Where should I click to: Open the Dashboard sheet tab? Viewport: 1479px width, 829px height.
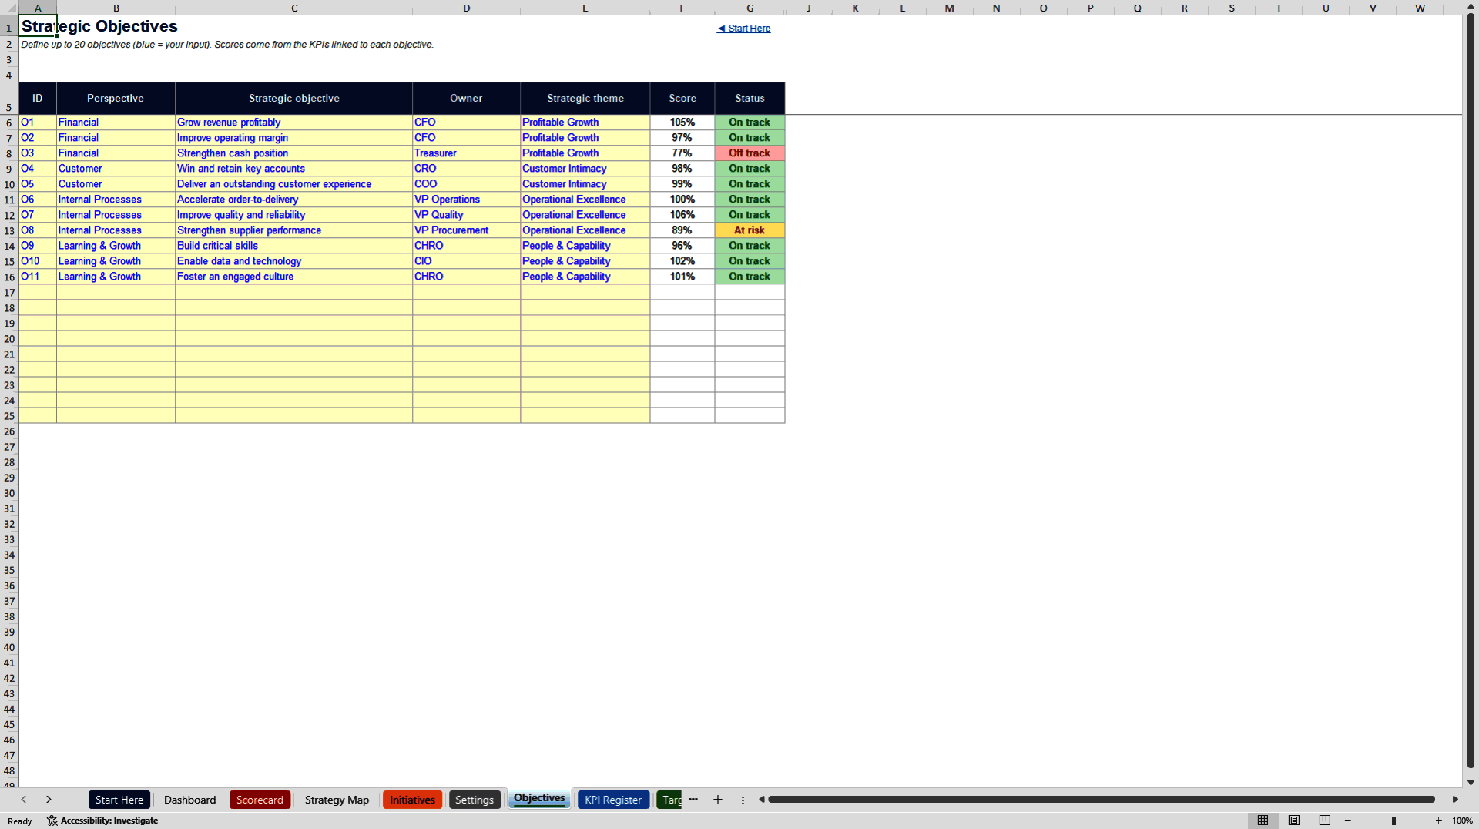click(x=189, y=800)
